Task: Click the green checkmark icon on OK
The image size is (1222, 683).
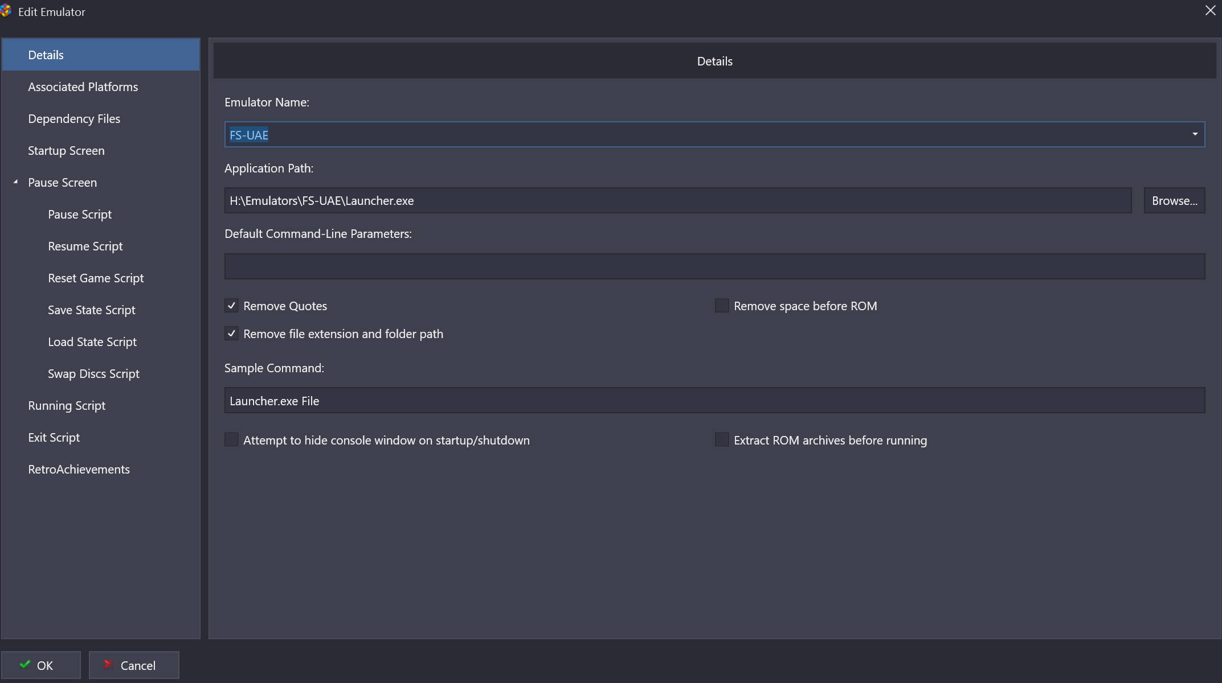Action: [x=25, y=664]
